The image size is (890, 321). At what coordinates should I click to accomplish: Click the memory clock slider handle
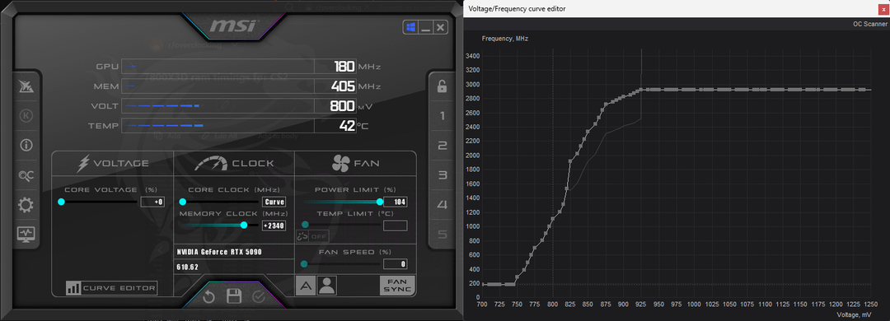(244, 226)
